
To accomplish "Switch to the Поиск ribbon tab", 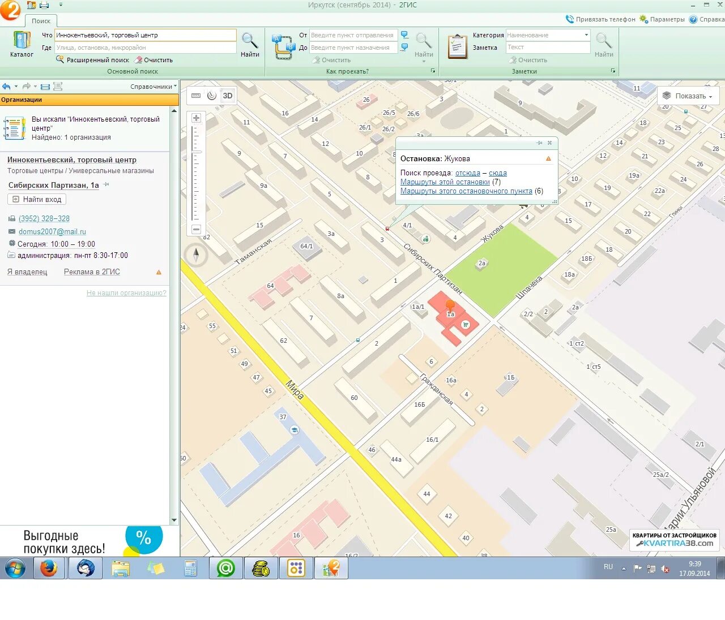I will [x=41, y=21].
